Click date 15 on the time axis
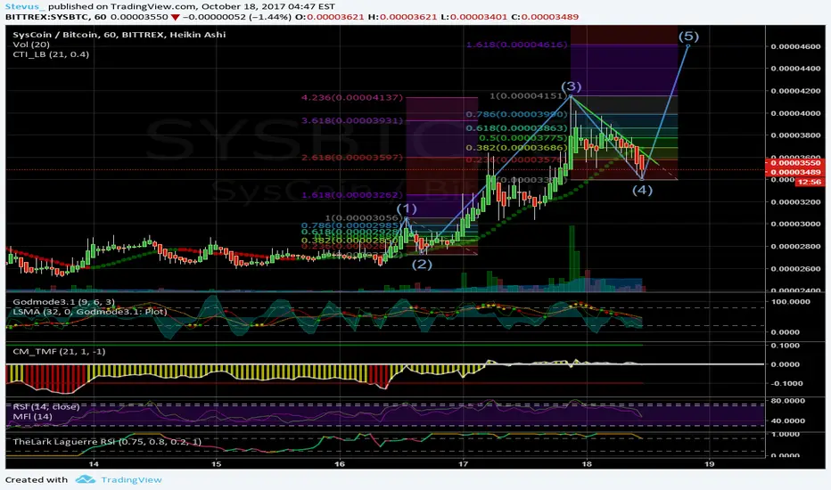 [x=217, y=464]
